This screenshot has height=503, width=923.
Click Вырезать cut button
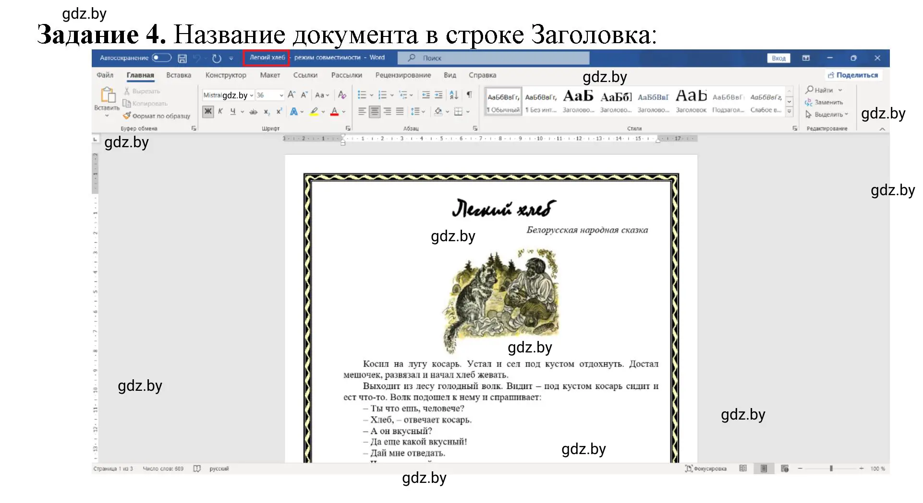pyautogui.click(x=142, y=91)
